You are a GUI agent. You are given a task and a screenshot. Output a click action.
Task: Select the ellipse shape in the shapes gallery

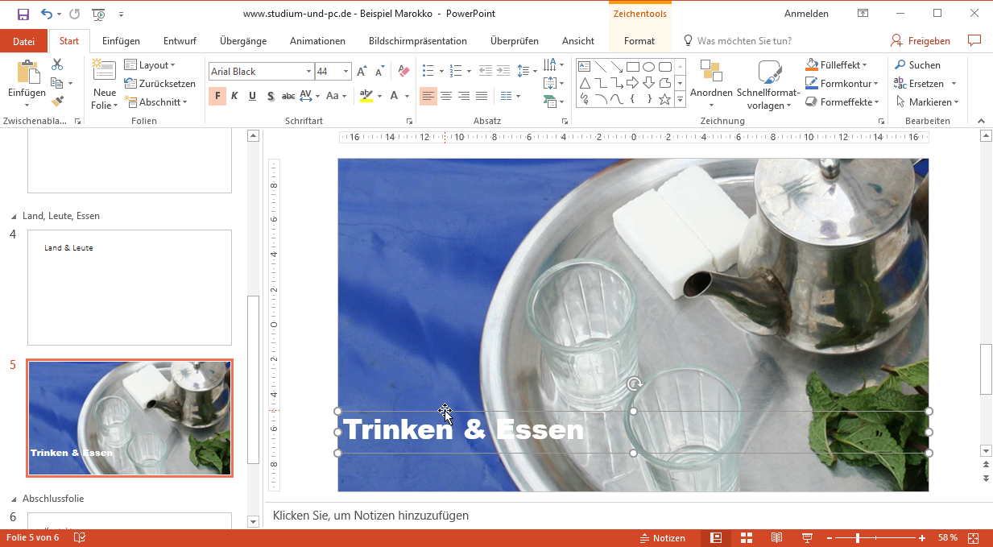[648, 67]
